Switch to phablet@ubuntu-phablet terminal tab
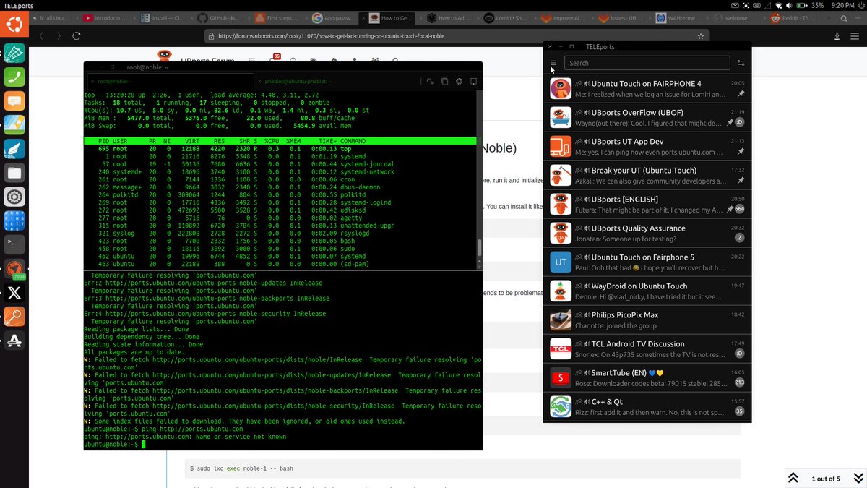 (337, 82)
